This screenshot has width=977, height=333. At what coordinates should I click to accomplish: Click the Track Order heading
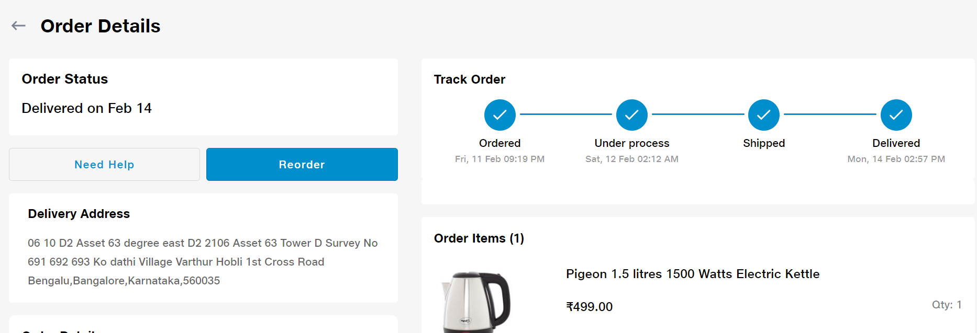point(470,79)
